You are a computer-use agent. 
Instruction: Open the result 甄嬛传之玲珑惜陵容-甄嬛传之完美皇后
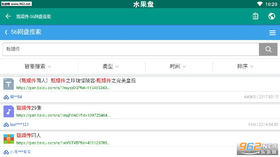pyautogui.click(x=77, y=81)
